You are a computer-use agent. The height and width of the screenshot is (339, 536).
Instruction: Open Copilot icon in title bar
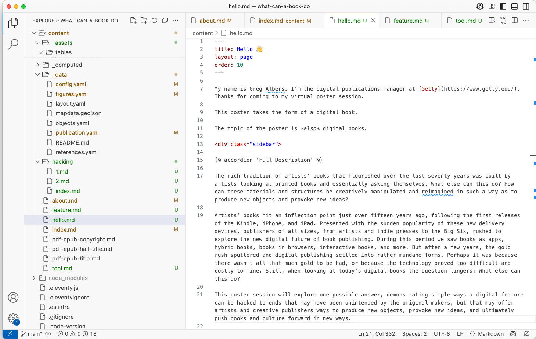tap(480, 6)
